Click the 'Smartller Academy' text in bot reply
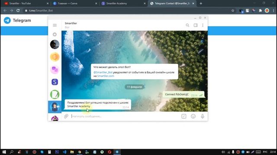Viewport: 277px width, 155px height. pos(79,106)
